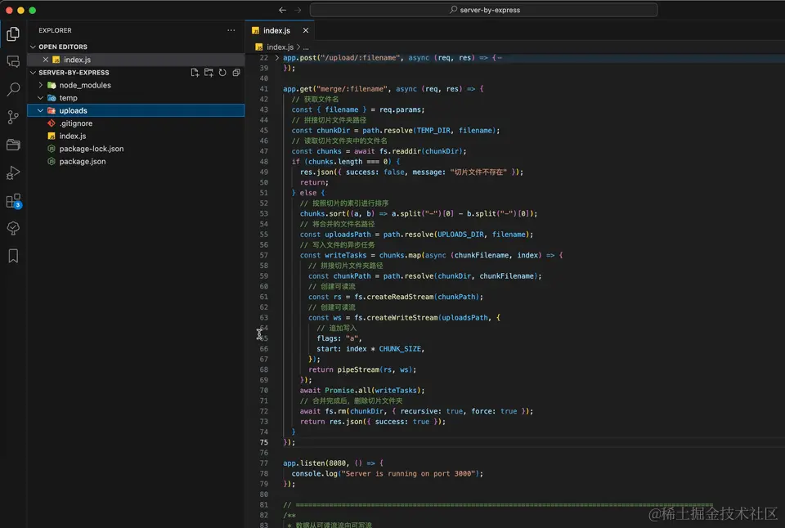Click the New File icon in explorer
The height and width of the screenshot is (528, 785).
click(195, 73)
